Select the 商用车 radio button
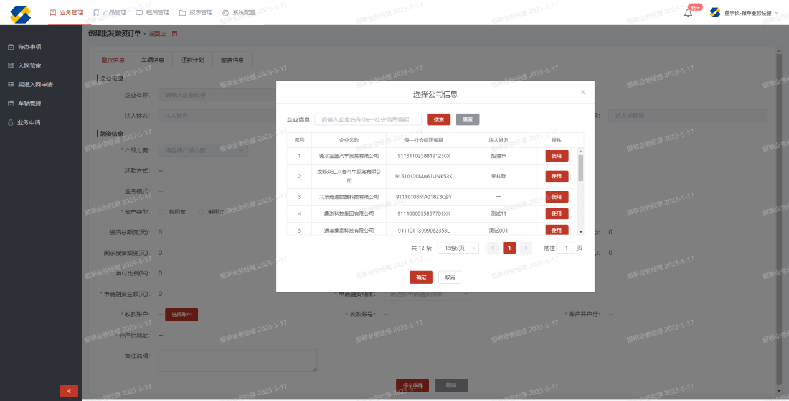This screenshot has width=789, height=401. (162, 212)
